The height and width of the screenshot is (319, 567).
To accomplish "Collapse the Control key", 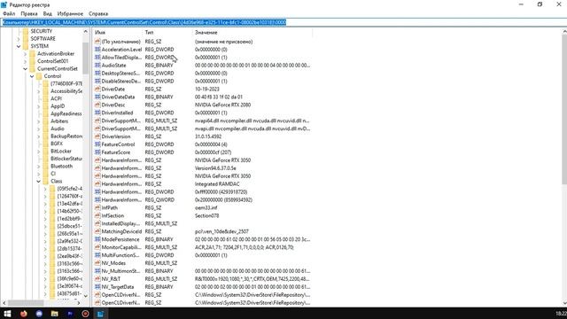I will (32, 76).
